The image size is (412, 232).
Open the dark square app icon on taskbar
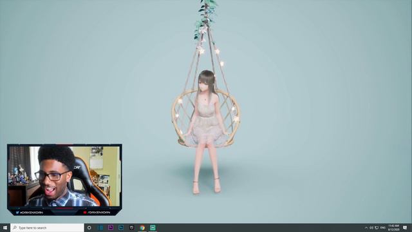(x=131, y=227)
